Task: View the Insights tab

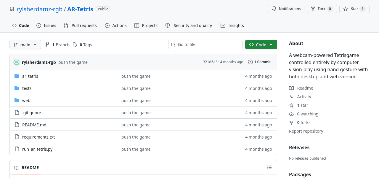Action: [232, 26]
